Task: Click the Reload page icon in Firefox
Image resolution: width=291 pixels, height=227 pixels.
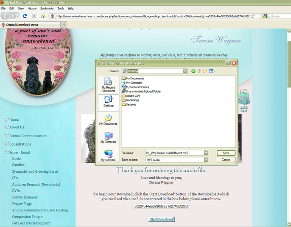Action: point(25,16)
